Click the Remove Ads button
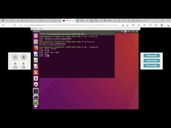Viewport: 171px width, 128px height. (151, 56)
